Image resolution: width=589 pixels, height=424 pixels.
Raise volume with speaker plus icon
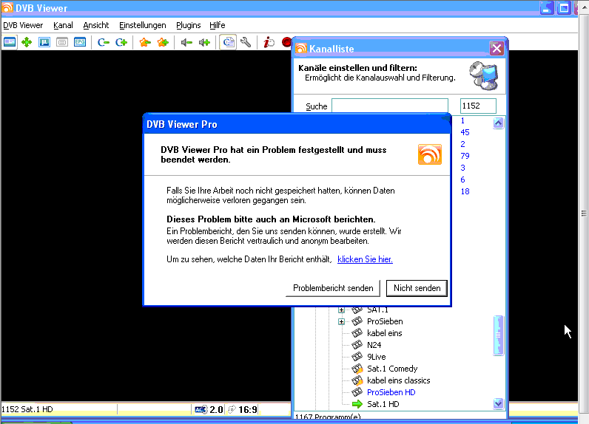click(x=204, y=42)
